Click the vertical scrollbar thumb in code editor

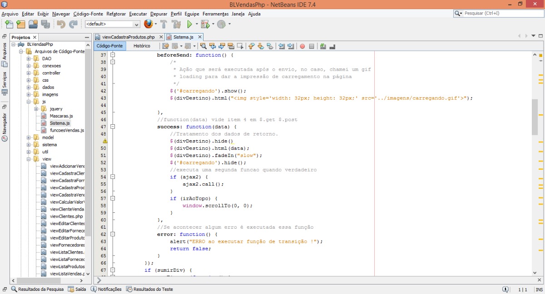pos(535,117)
